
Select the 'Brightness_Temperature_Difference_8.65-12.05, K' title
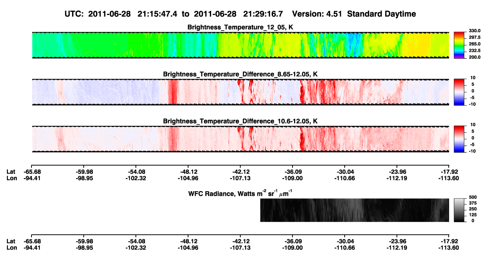[240, 74]
